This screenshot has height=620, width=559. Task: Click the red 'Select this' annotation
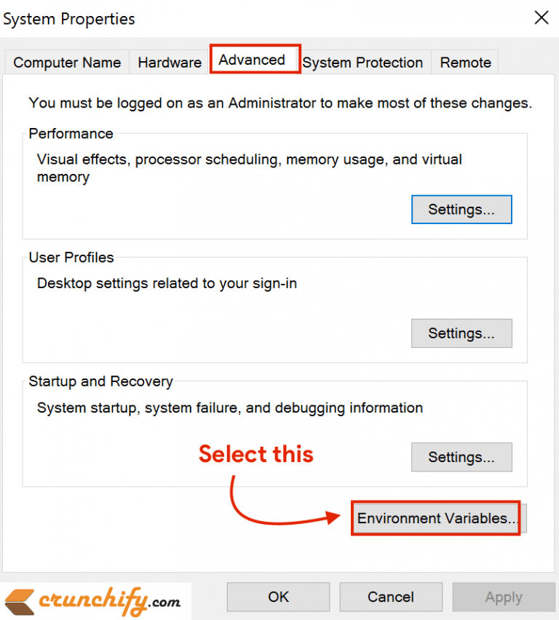tap(255, 453)
